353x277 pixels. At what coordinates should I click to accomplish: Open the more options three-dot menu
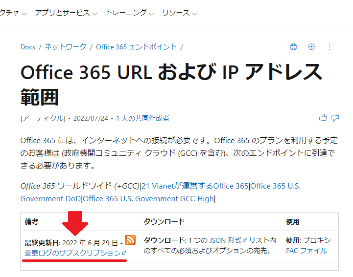(x=329, y=47)
